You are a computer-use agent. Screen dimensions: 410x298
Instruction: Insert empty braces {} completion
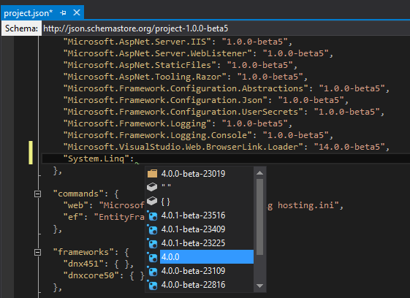click(x=165, y=202)
